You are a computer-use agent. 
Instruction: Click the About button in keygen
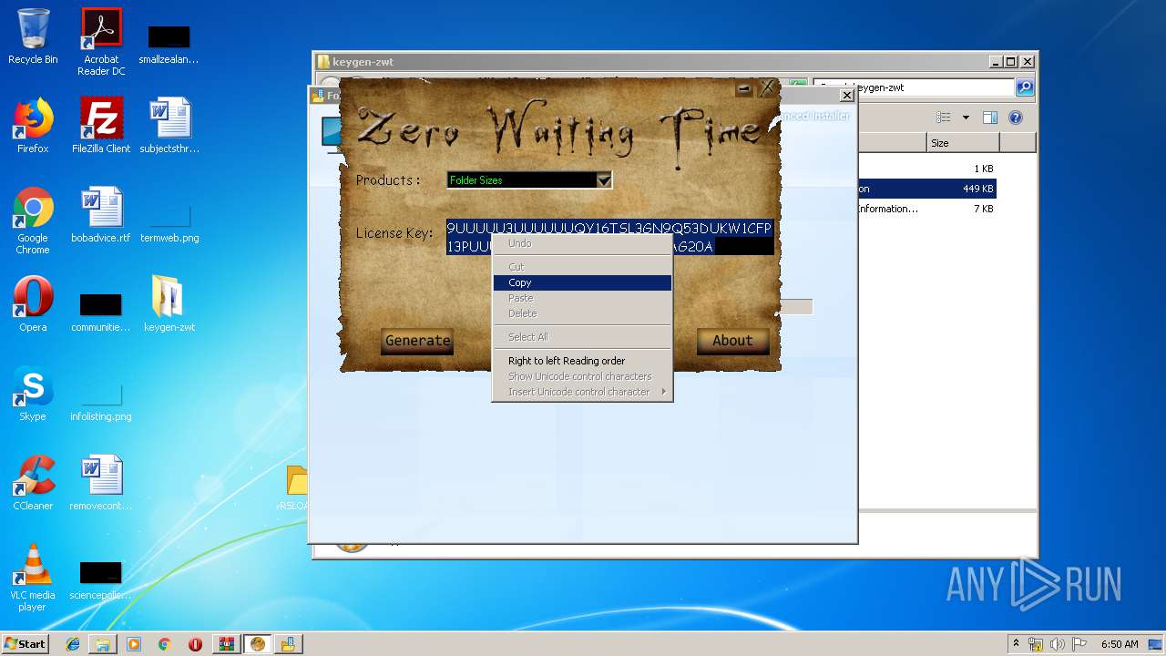tap(732, 341)
